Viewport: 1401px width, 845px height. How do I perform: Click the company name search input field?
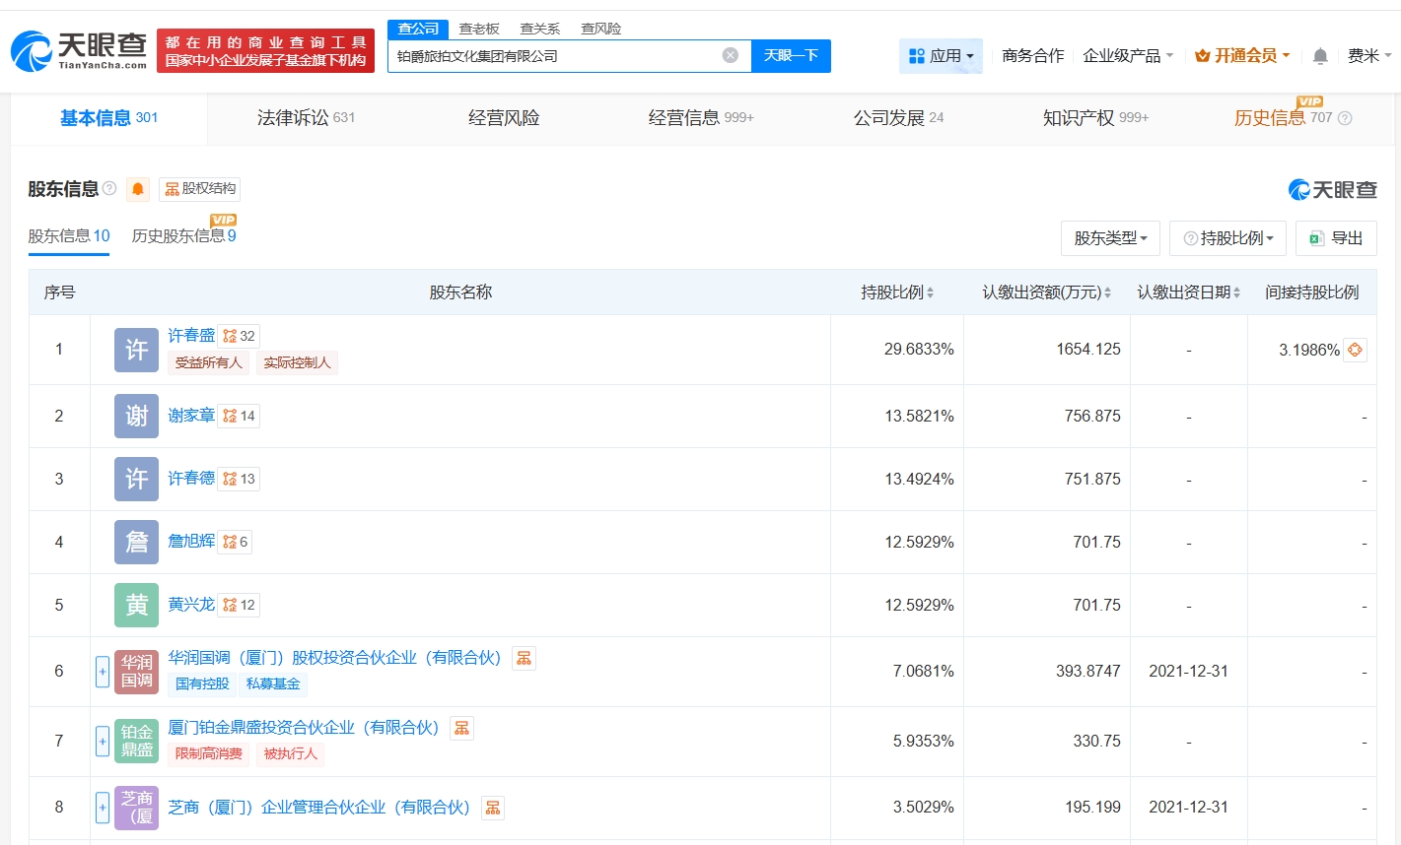click(552, 56)
